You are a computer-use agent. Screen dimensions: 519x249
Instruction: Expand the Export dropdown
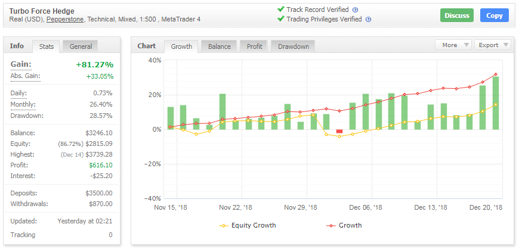click(x=492, y=45)
